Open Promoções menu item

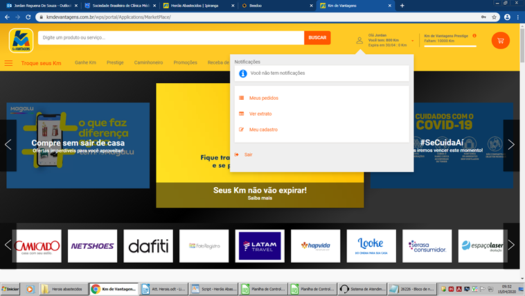(185, 62)
